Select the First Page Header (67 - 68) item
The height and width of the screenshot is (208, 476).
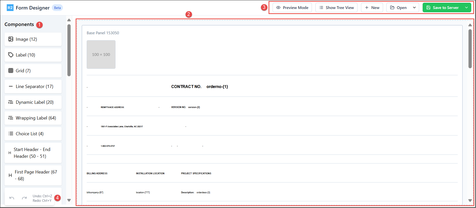point(33,175)
